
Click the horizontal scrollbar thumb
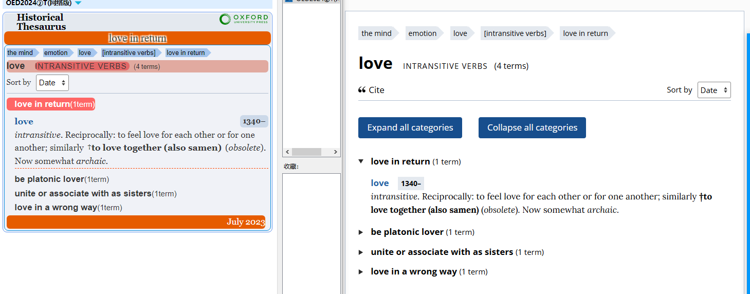pos(307,152)
